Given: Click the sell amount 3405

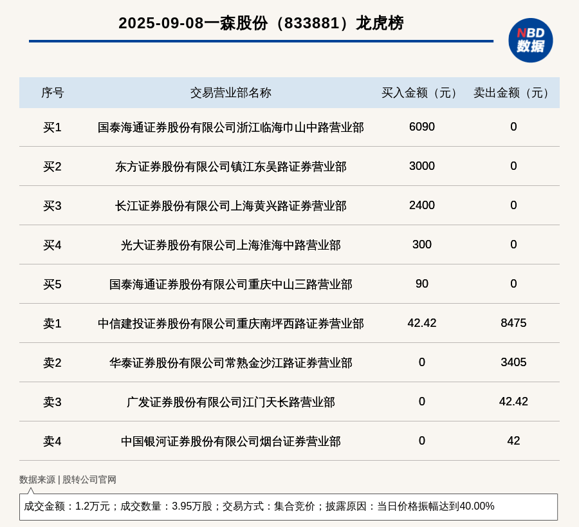Looking at the screenshot, I should coord(513,362).
